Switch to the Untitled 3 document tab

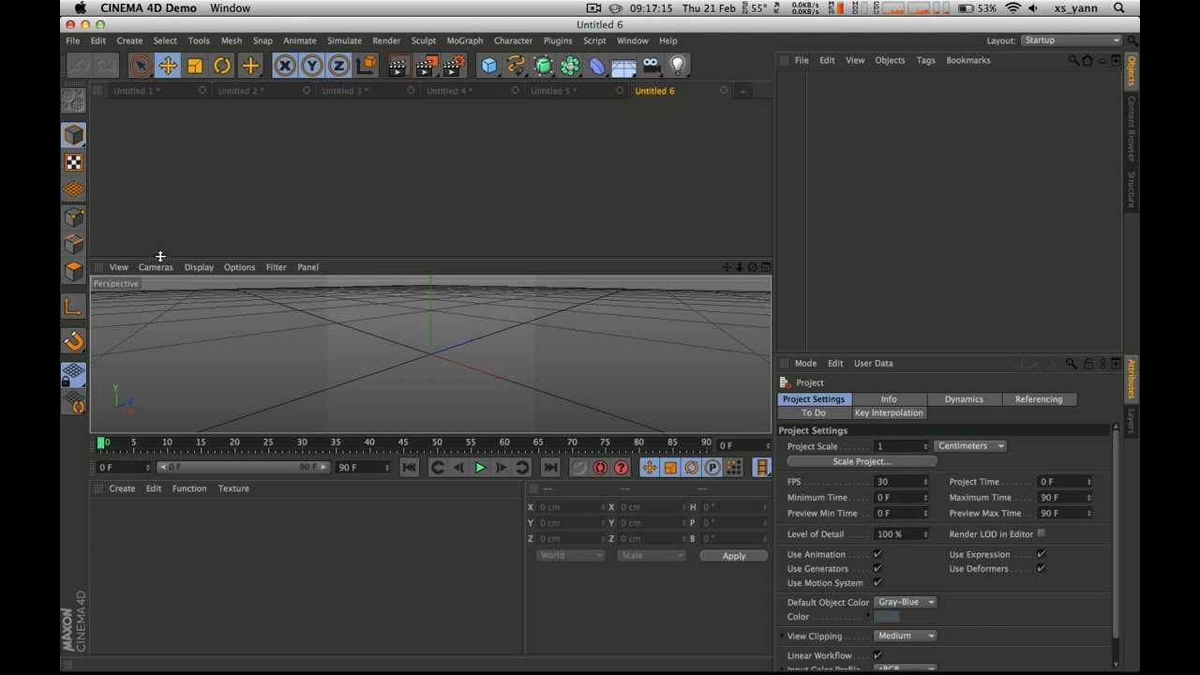pyautogui.click(x=345, y=91)
